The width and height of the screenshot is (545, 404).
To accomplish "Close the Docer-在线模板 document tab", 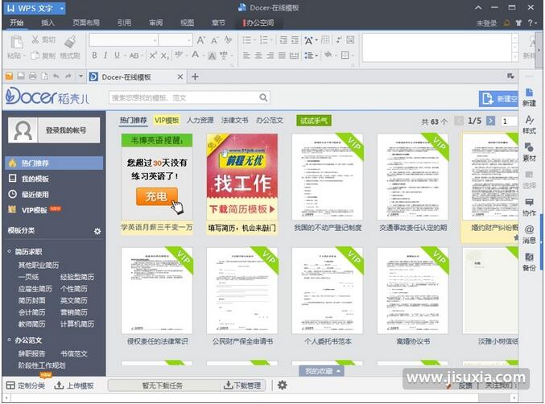I will coord(180,76).
